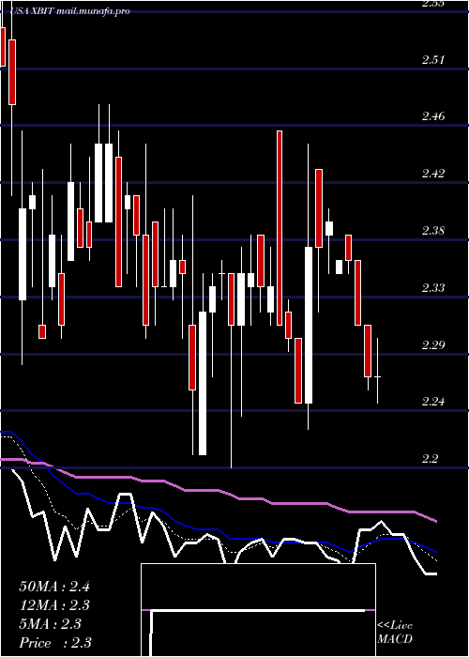Click the 2.38 price axis label
The image size is (469, 657).
pyautogui.click(x=433, y=231)
